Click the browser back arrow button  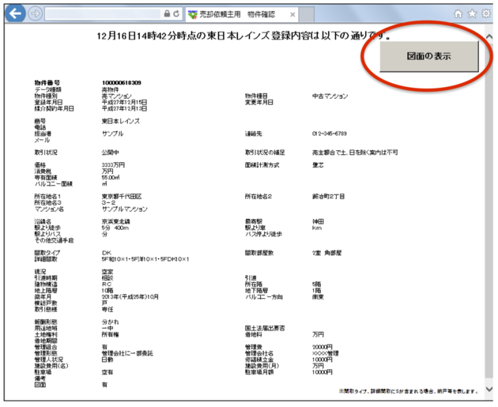tap(15, 13)
